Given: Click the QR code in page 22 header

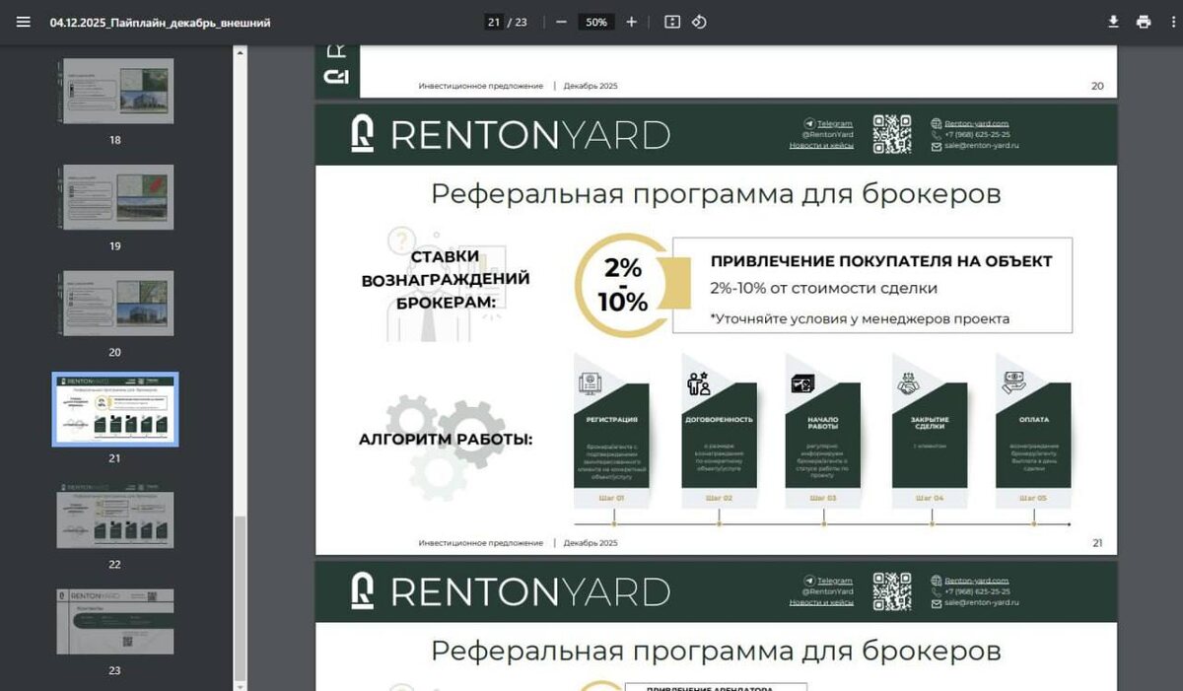Looking at the screenshot, I should [892, 591].
